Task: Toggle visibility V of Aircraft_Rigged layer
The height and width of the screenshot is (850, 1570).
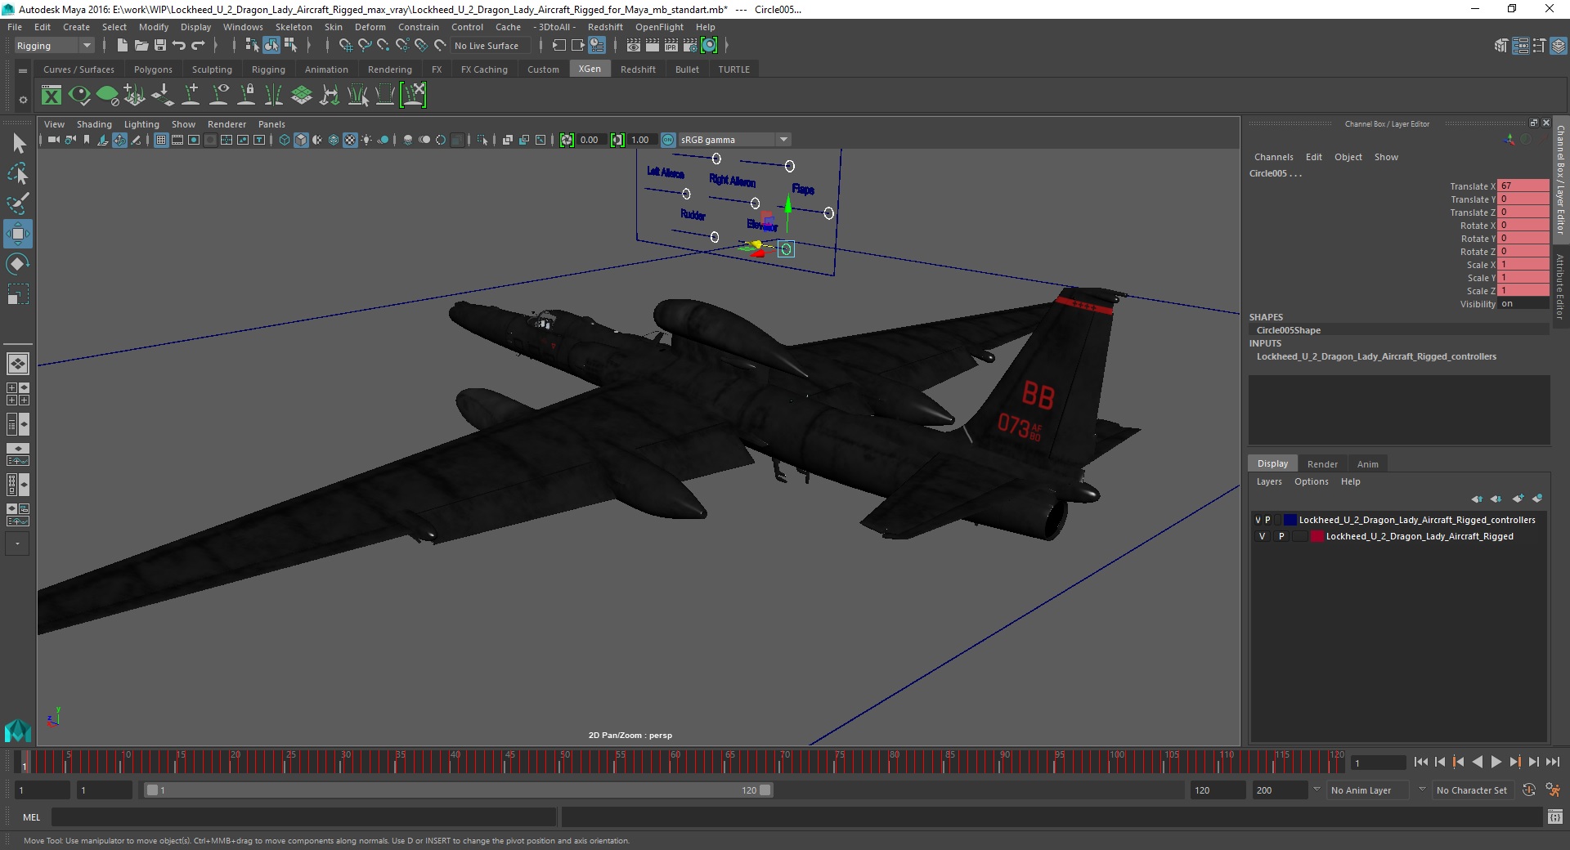Action: pyautogui.click(x=1262, y=536)
